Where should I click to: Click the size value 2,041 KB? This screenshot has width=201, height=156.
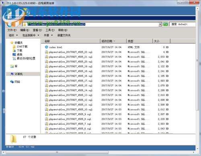point(163,62)
